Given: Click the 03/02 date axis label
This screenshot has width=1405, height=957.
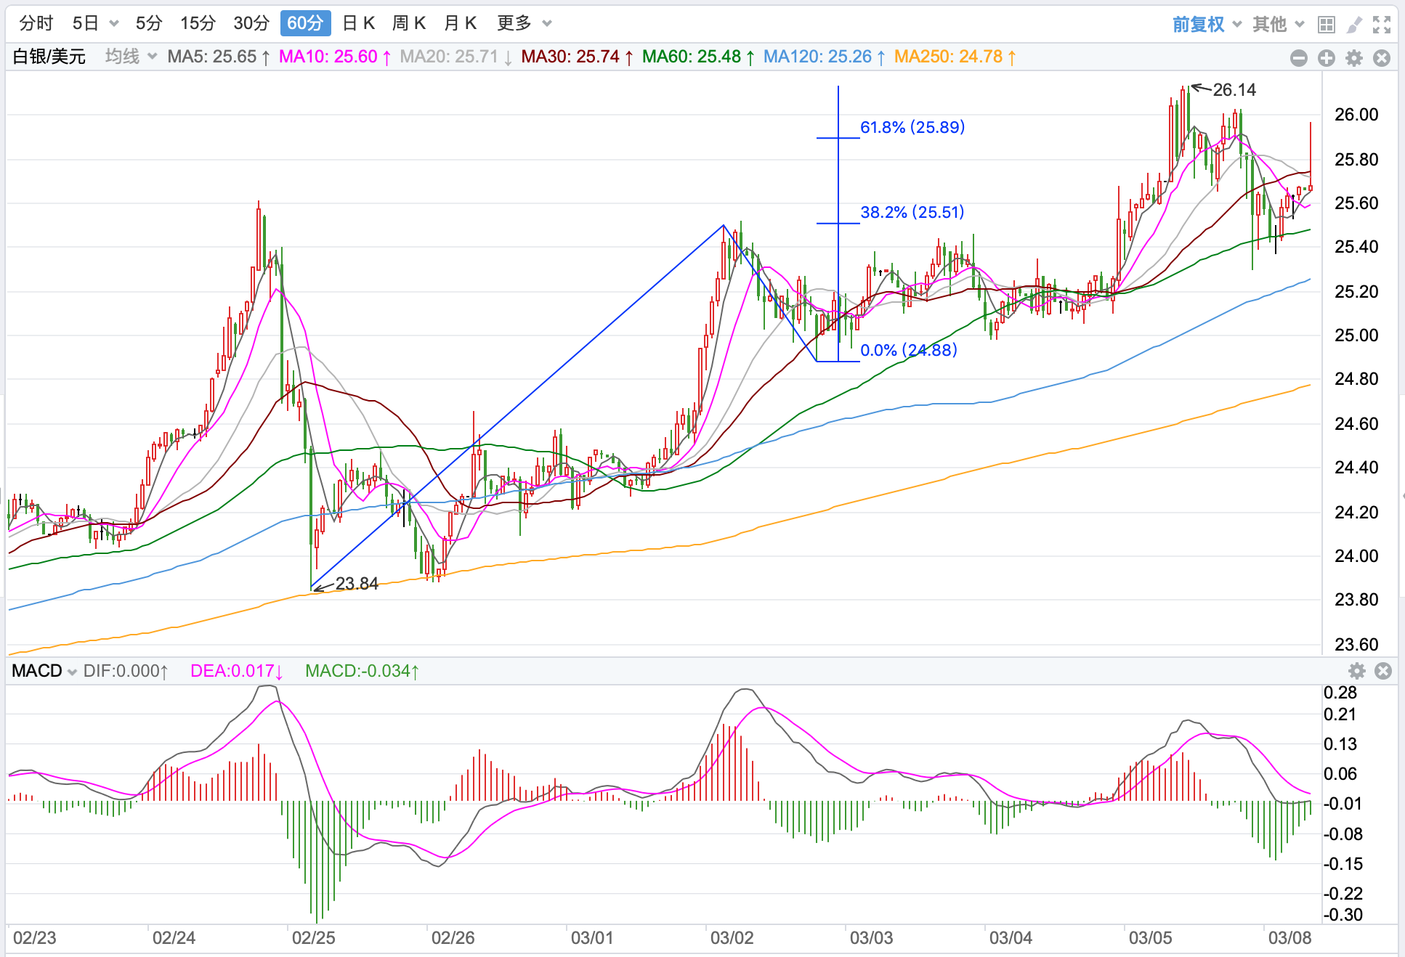Looking at the screenshot, I should [732, 938].
